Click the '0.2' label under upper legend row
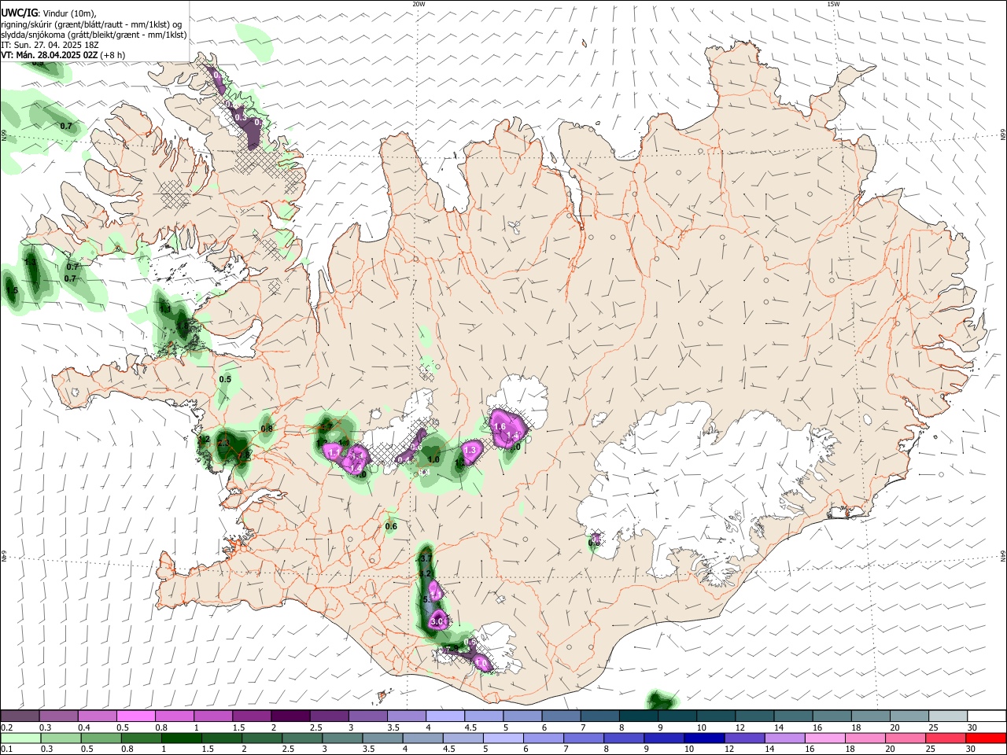Screen dimensions: 1007x755 click(x=7, y=727)
